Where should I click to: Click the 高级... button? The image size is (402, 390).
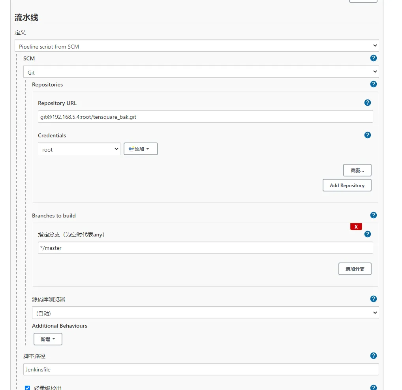[x=357, y=170]
